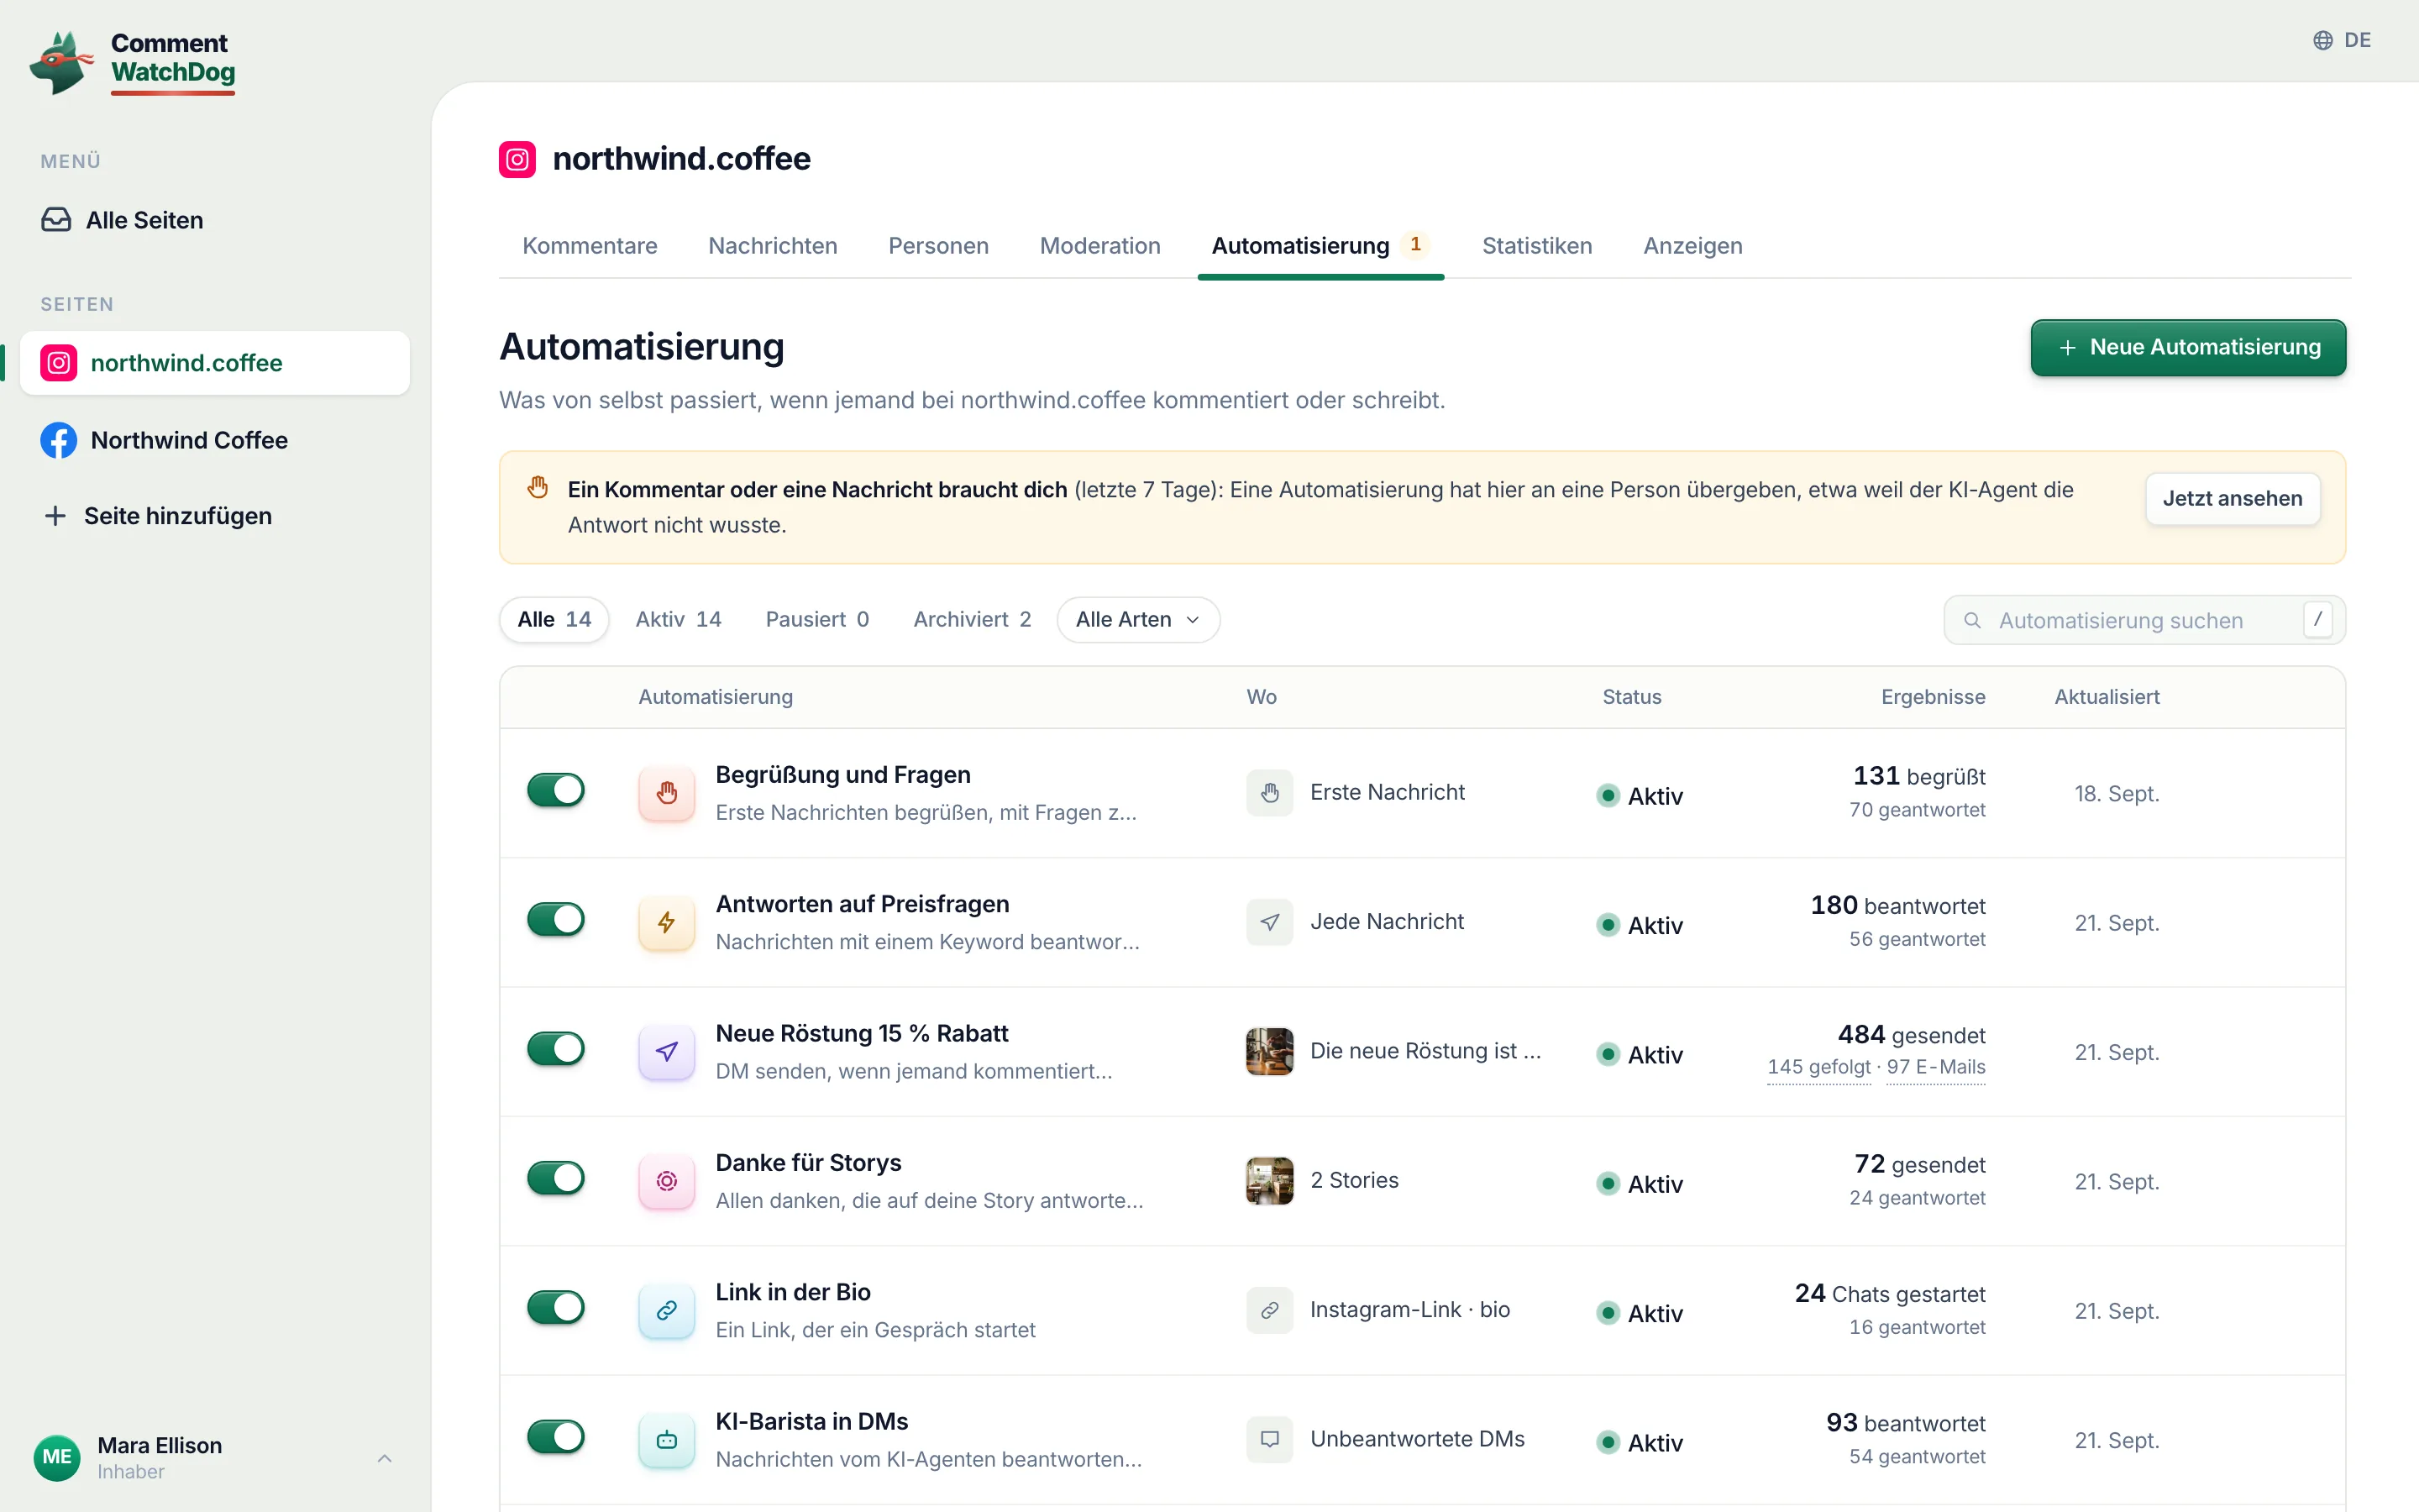The image size is (2419, 1512).
Task: Select the Facebook icon for Northwind Coffee
Action: [x=59, y=440]
